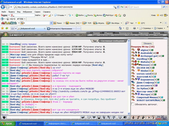Click the Войти login button
Screen dimensions: 169x126
coord(79,15)
